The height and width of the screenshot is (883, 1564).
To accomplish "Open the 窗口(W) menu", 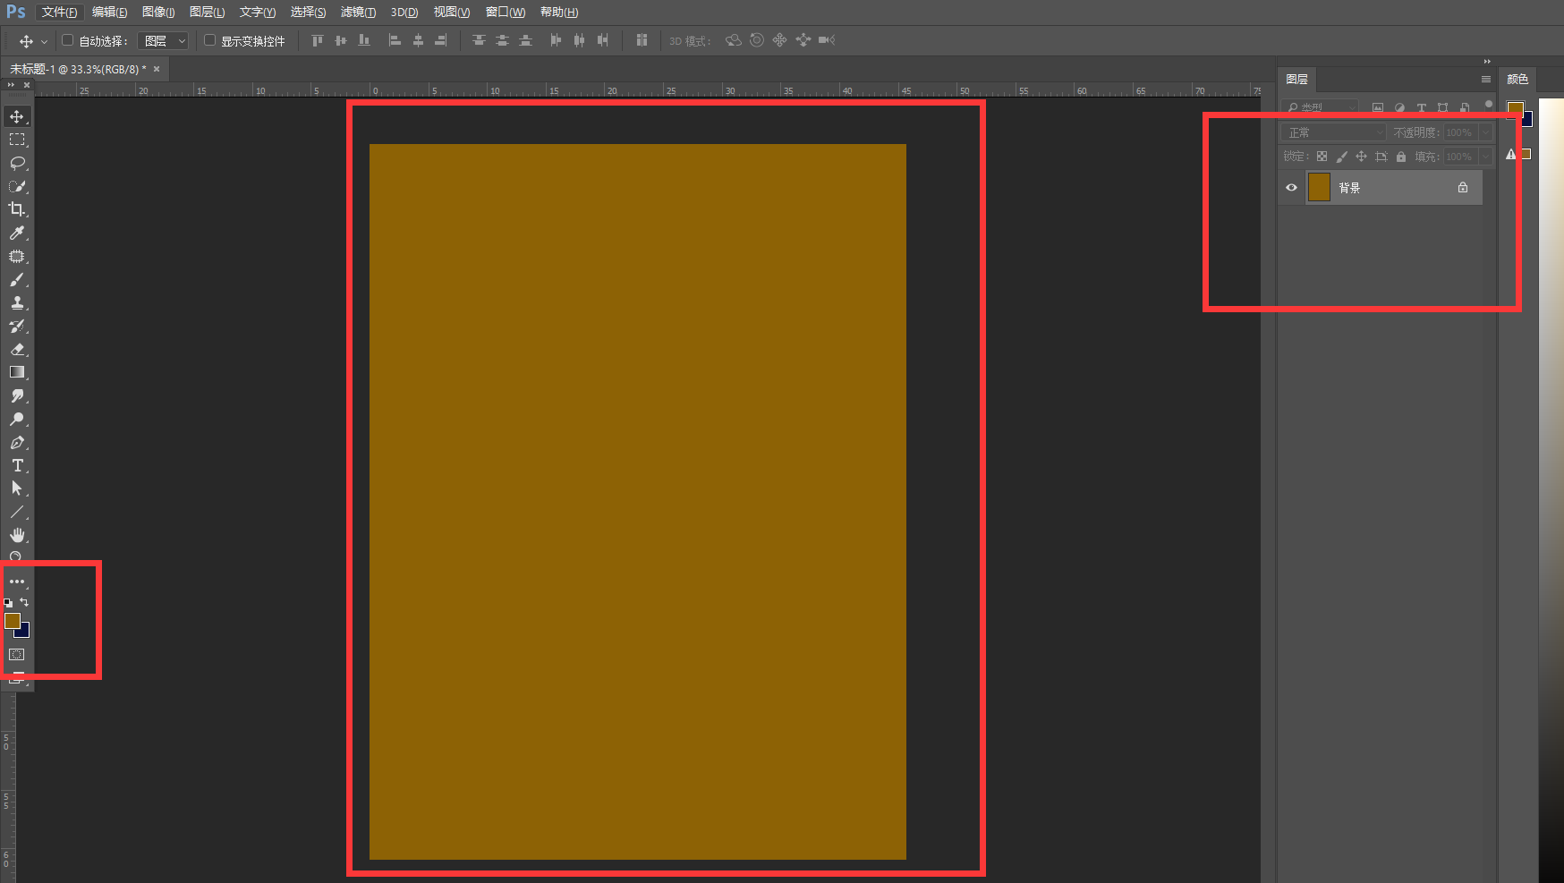I will click(x=506, y=13).
